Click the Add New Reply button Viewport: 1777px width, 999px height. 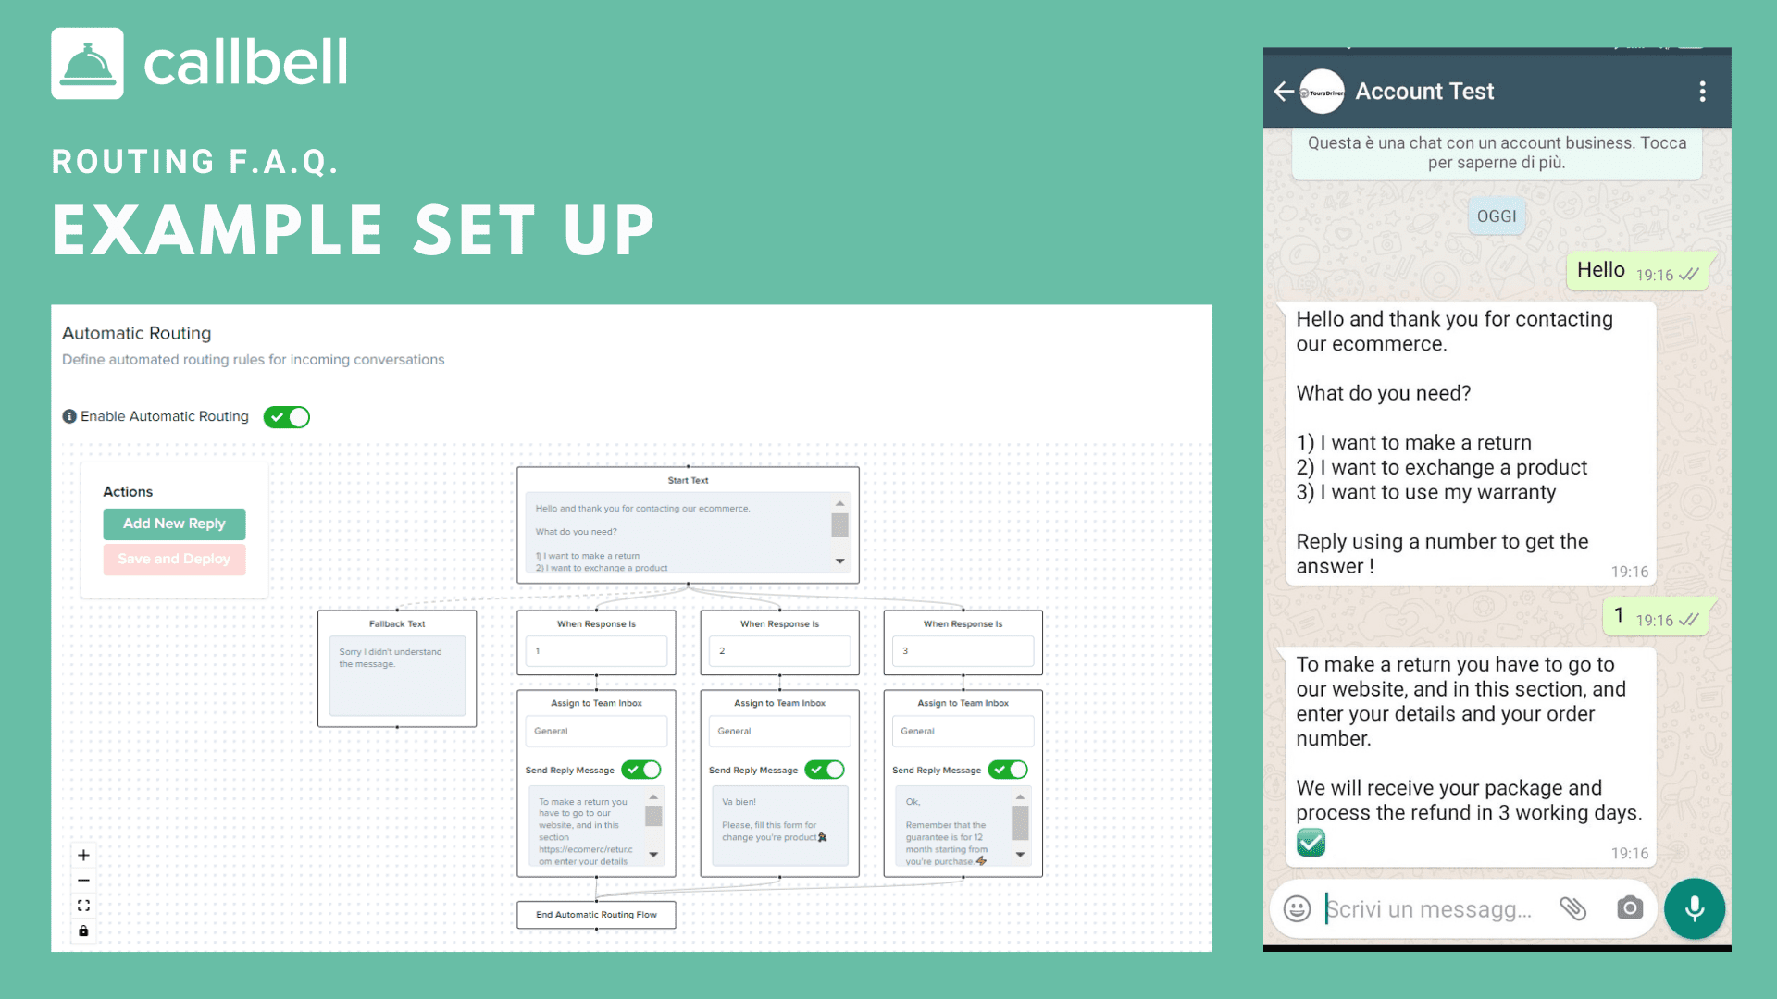(175, 522)
